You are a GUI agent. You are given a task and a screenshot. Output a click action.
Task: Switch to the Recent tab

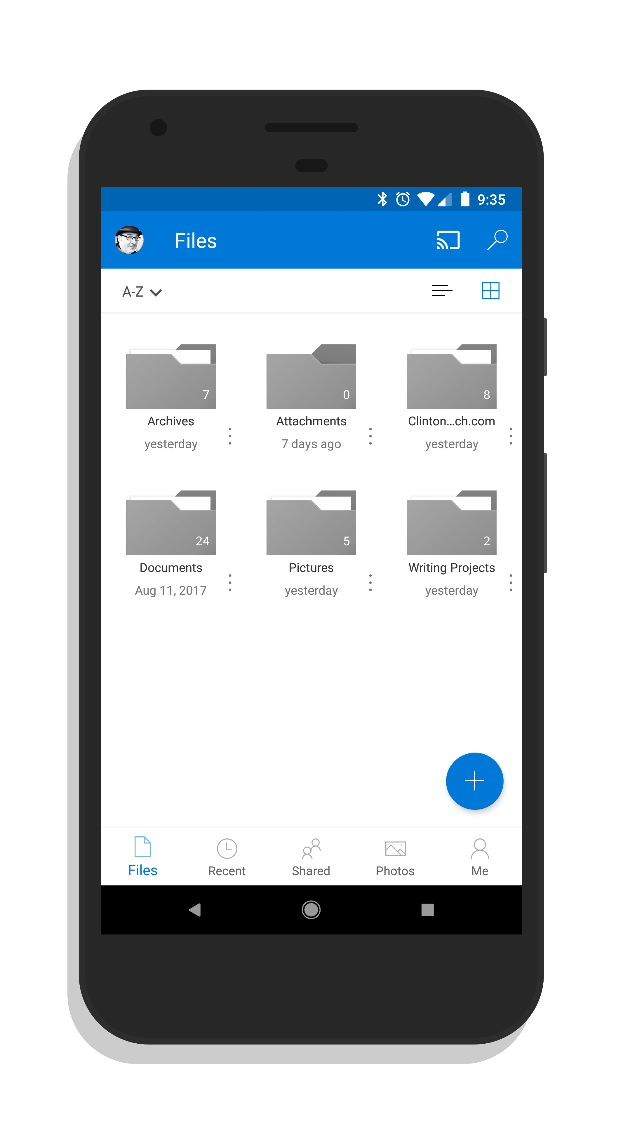227,857
